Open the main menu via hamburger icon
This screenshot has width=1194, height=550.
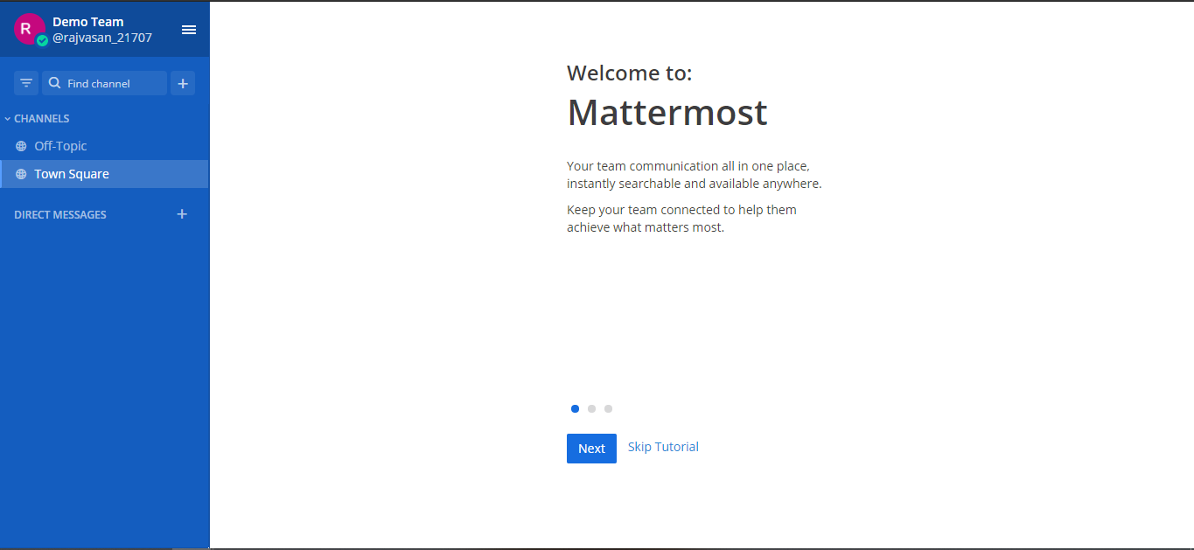pos(189,29)
